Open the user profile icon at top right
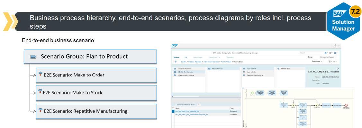The height and width of the screenshot is (128, 362). 335,46
